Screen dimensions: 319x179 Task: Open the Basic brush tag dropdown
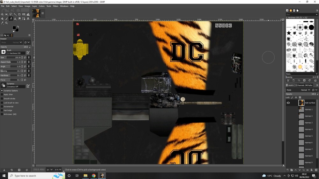(x=316, y=74)
